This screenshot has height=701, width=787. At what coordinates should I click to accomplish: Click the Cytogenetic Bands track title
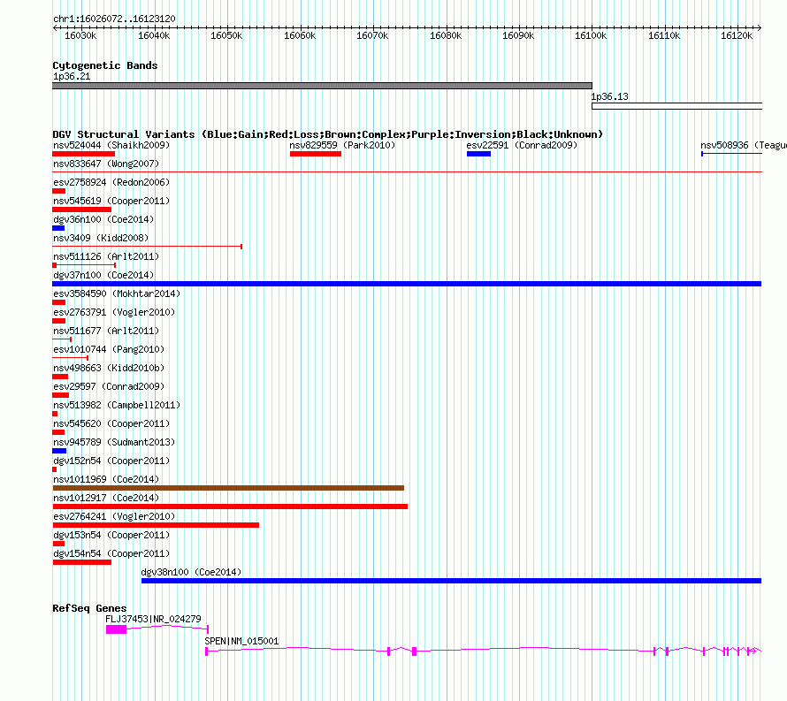(105, 65)
